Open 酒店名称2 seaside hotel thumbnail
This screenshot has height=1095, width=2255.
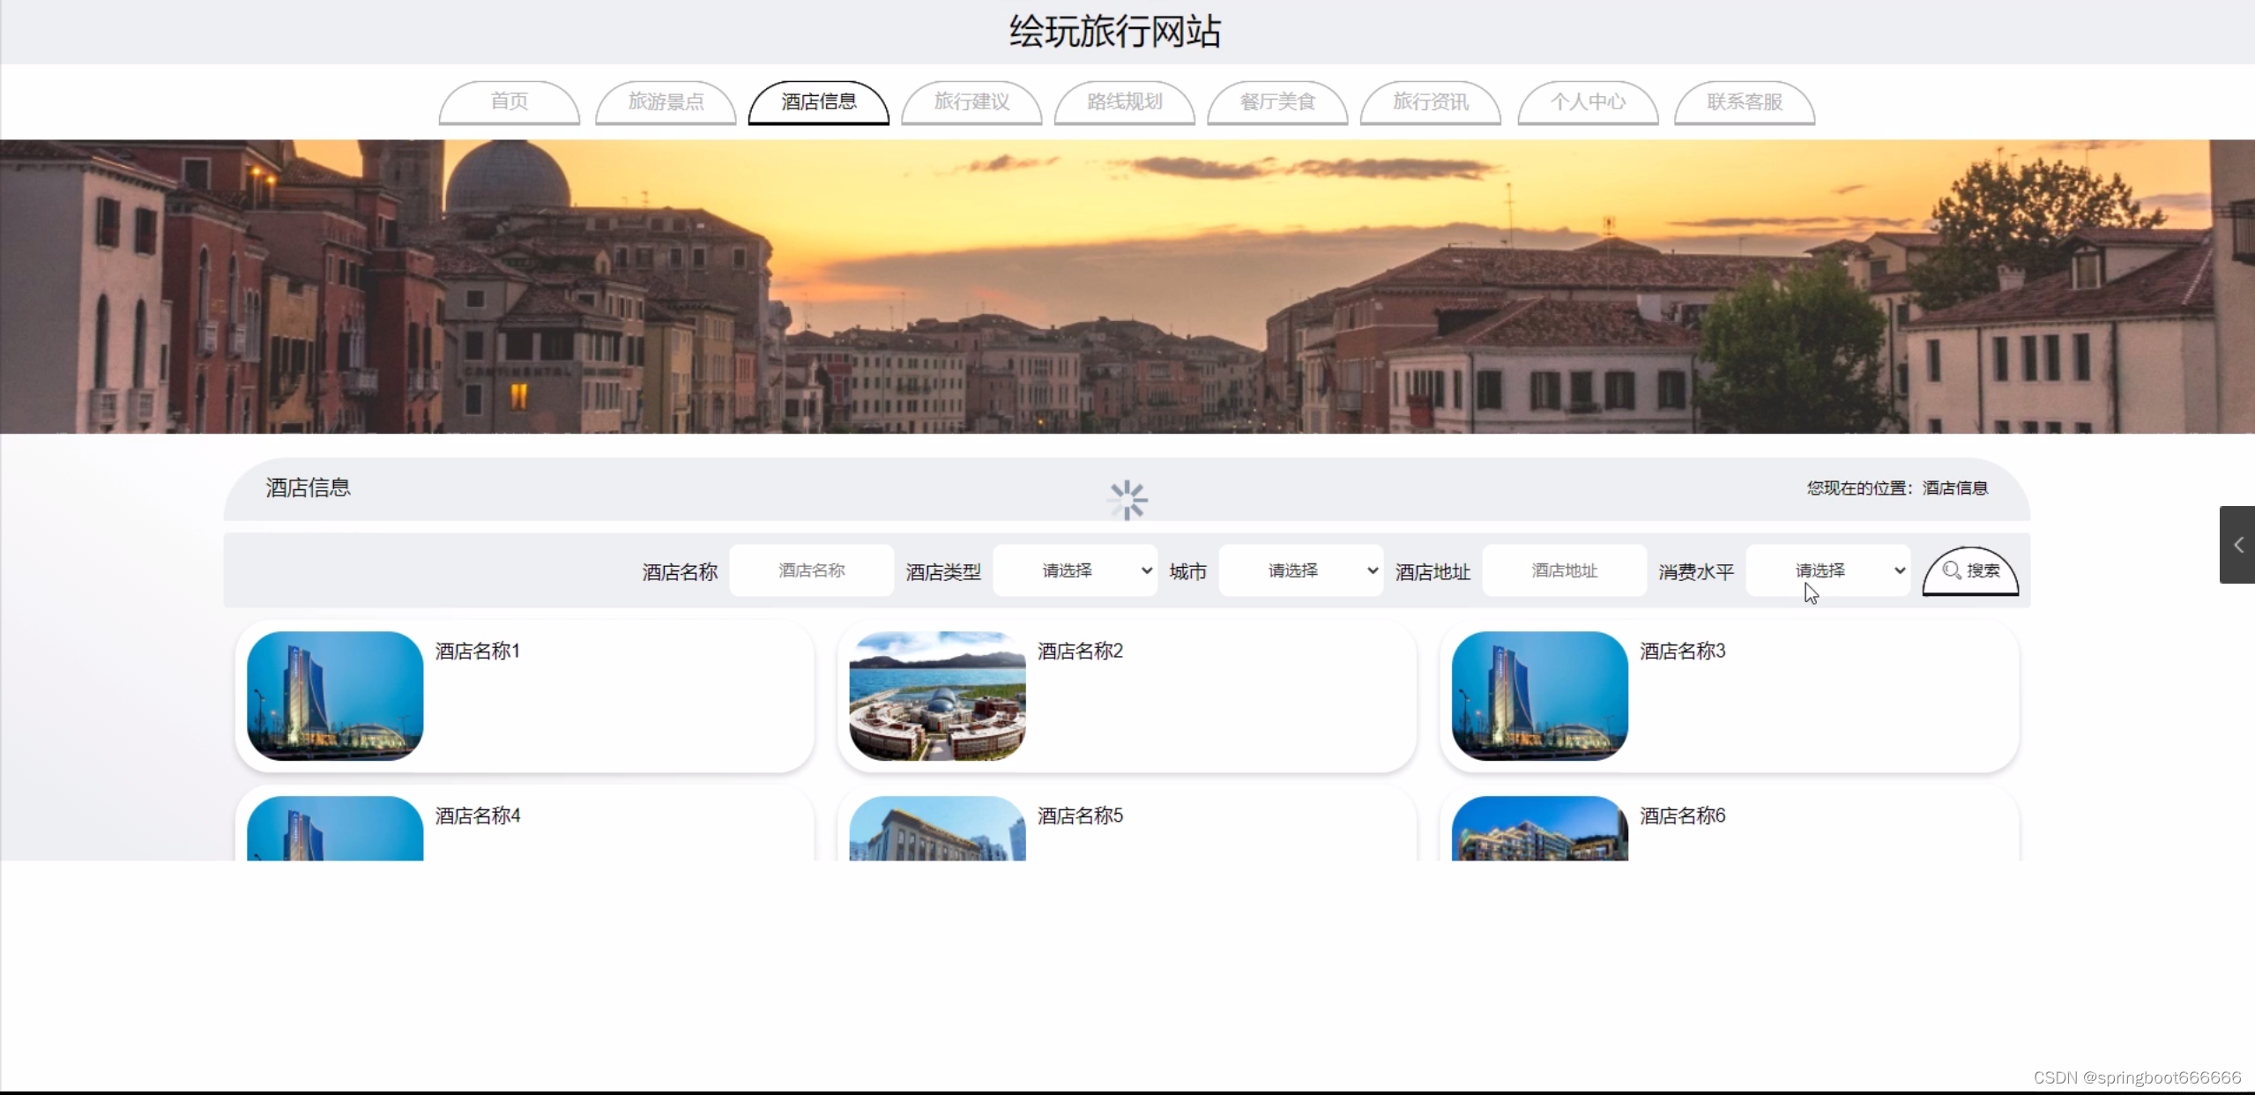click(937, 696)
